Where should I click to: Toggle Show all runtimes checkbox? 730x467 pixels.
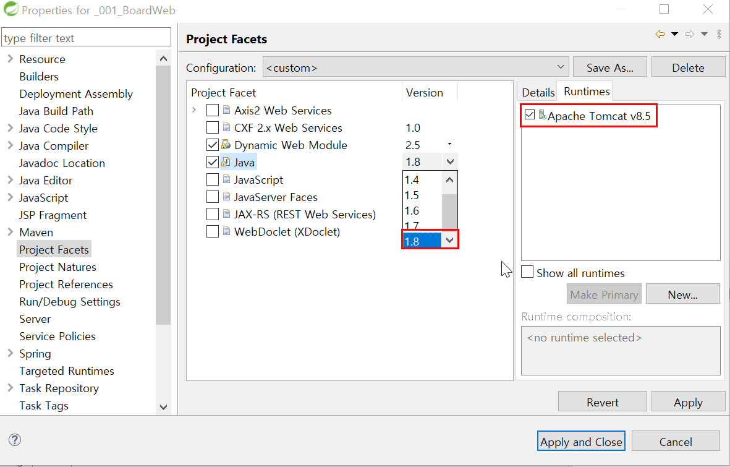(527, 272)
